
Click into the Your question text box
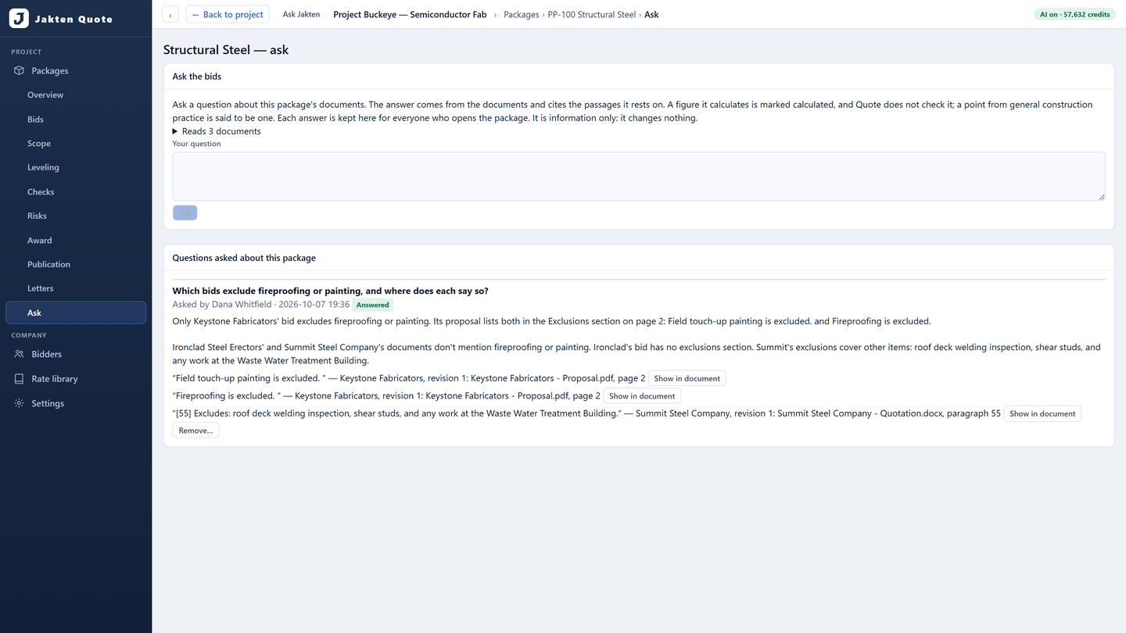[639, 177]
